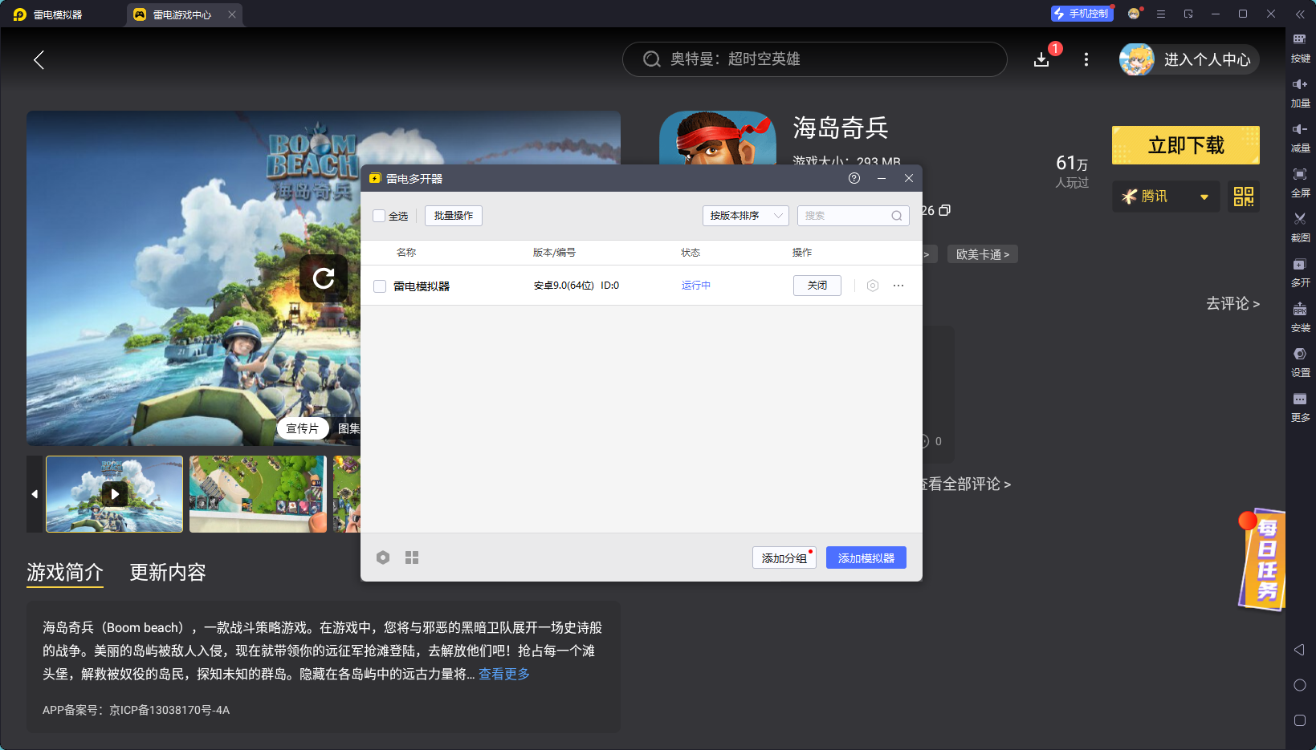The height and width of the screenshot is (750, 1316).
Task: Click 欧美卡通 tag
Action: click(983, 254)
